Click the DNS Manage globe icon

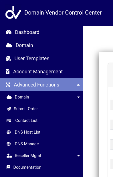pos(9,144)
